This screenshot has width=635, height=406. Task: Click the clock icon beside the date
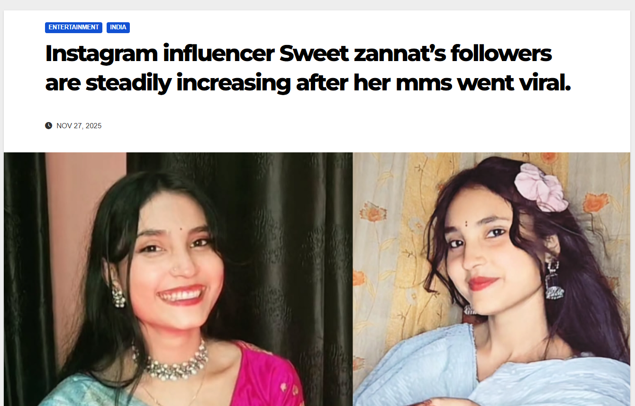[x=48, y=125]
